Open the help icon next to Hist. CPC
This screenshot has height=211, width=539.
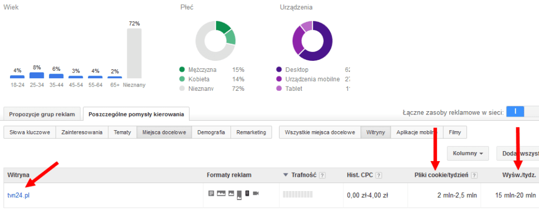coord(378,175)
